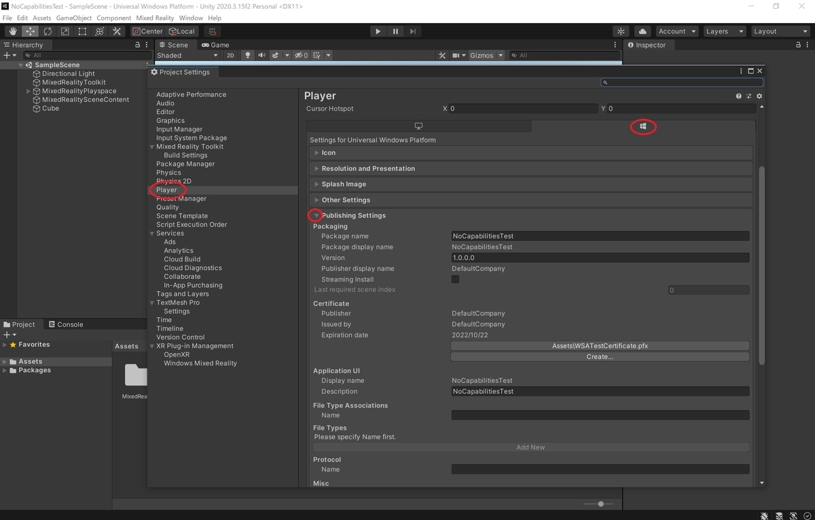The width and height of the screenshot is (815, 520).
Task: Open the Account dropdown
Action: (x=677, y=31)
